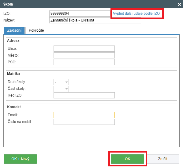The width and height of the screenshot is (183, 167).
Task: Click the IZO number input field
Action: point(80,14)
